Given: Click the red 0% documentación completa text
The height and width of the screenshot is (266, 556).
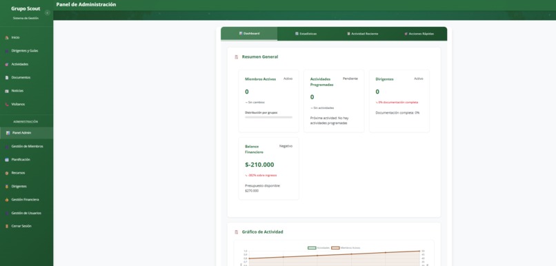Looking at the screenshot, I should tap(397, 103).
